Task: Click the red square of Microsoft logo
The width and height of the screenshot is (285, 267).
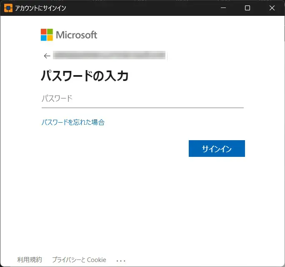Action: (44, 32)
